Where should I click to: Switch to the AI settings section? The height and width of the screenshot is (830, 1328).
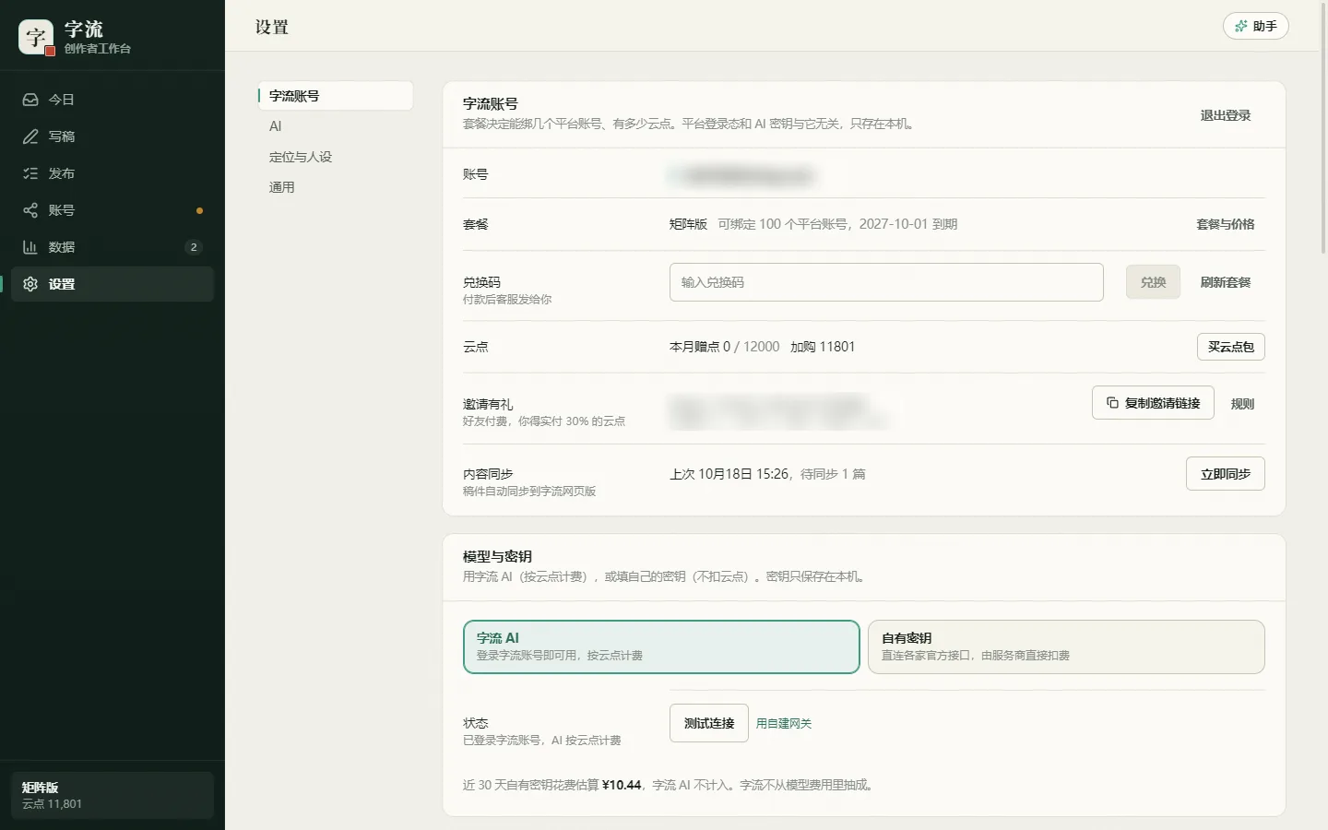(336, 126)
